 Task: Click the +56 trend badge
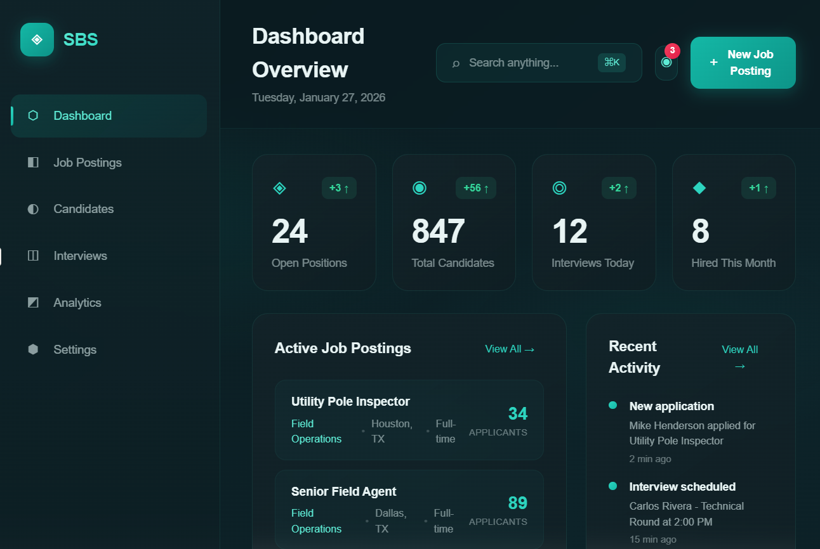coord(476,188)
